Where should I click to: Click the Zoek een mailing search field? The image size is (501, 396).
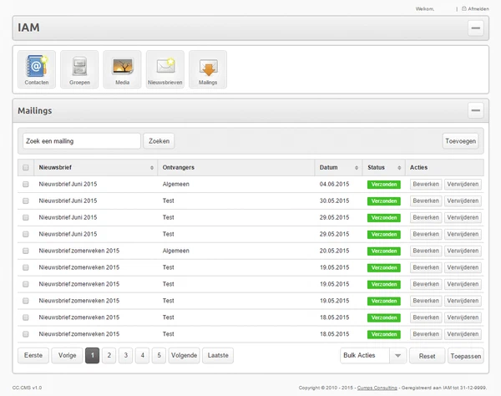[82, 141]
